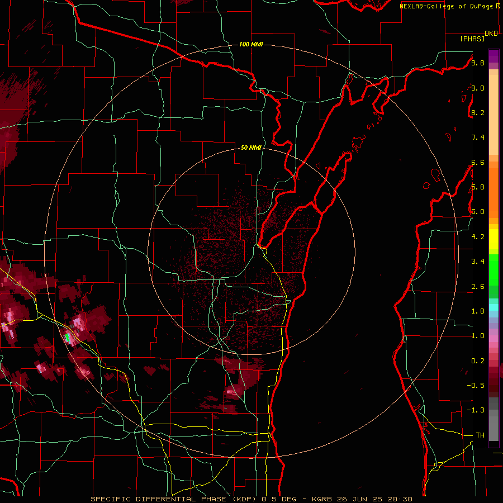
Task: Click the 4.2 value on the color scale
Action: (x=478, y=237)
